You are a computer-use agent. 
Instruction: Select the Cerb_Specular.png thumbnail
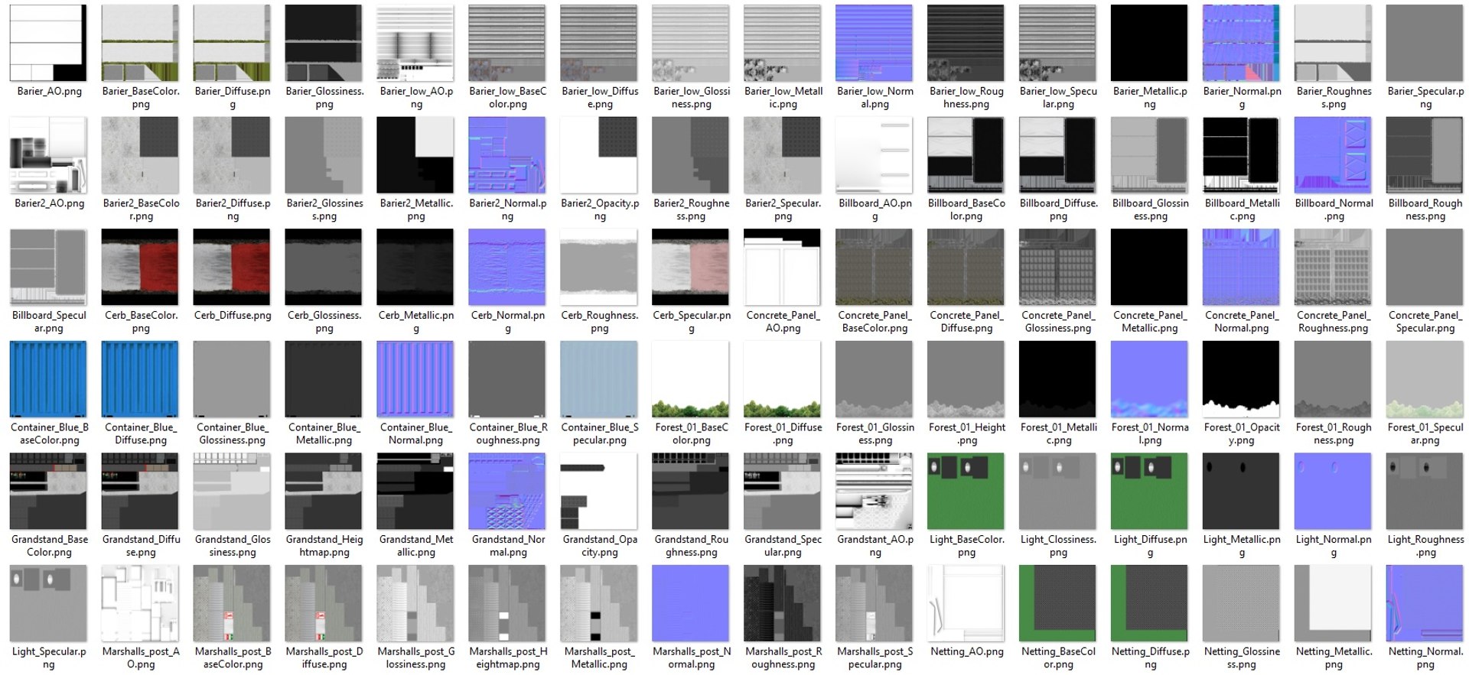691,267
